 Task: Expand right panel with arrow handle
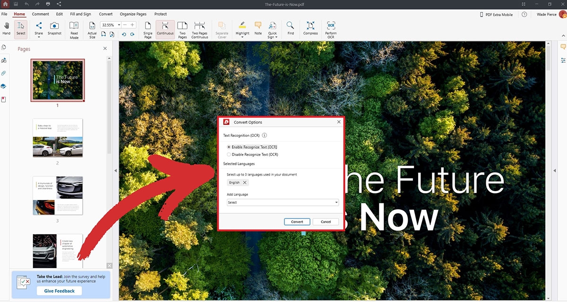[x=555, y=170]
